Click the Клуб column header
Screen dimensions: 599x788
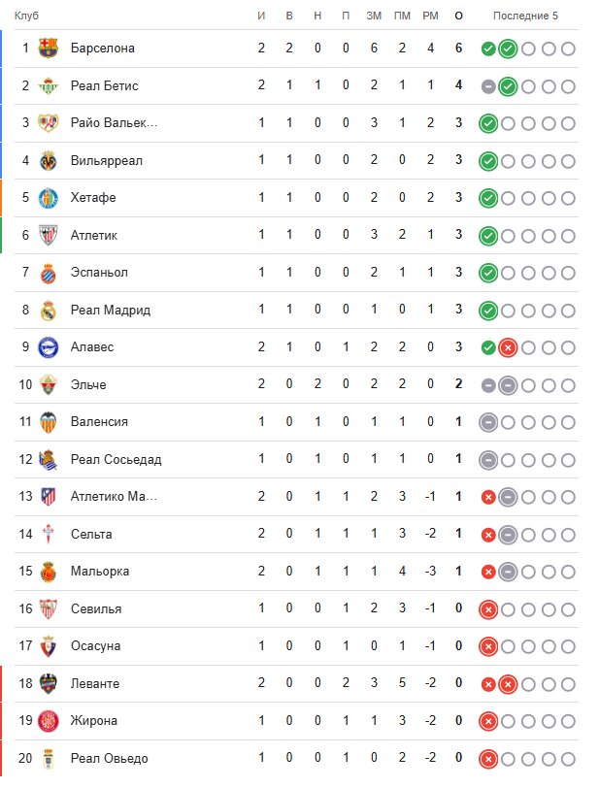pyautogui.click(x=26, y=16)
